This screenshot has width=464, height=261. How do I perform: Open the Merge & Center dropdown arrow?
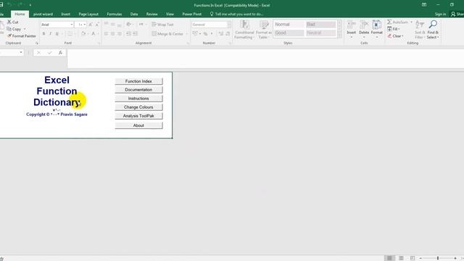[x=186, y=34]
